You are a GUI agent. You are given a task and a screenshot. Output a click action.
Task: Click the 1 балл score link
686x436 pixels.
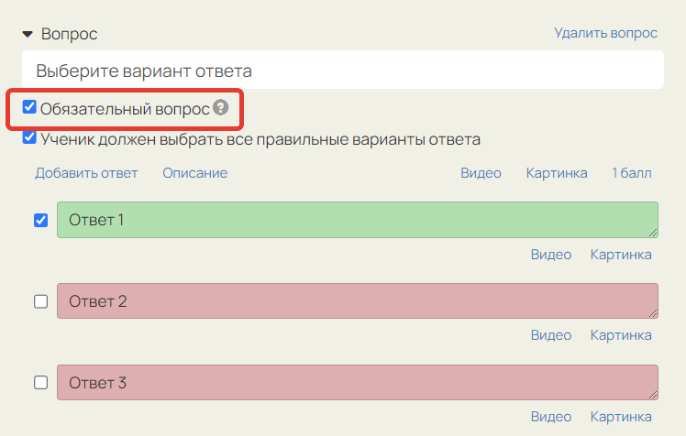(631, 173)
